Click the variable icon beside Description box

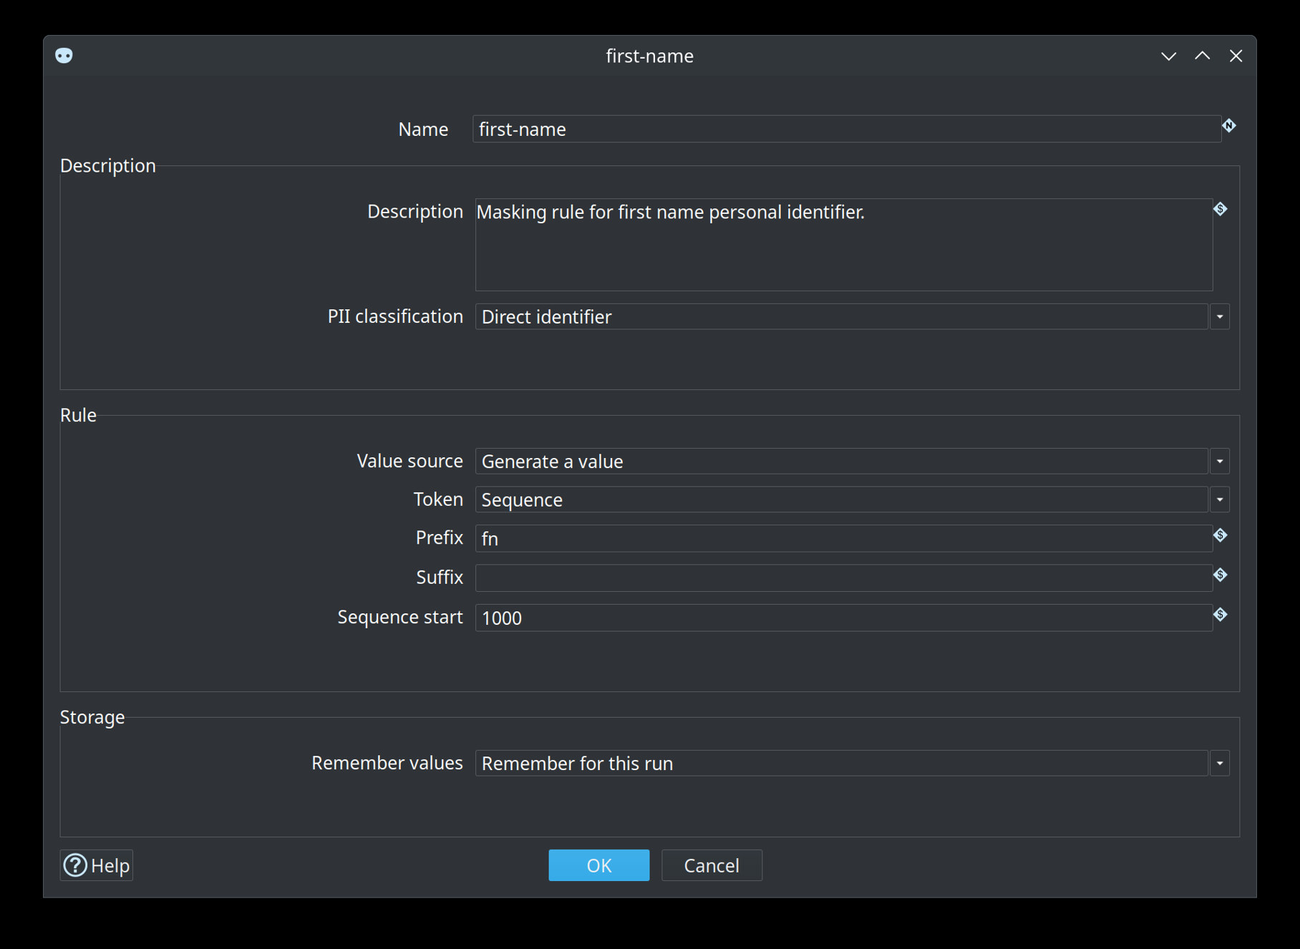pyautogui.click(x=1221, y=209)
